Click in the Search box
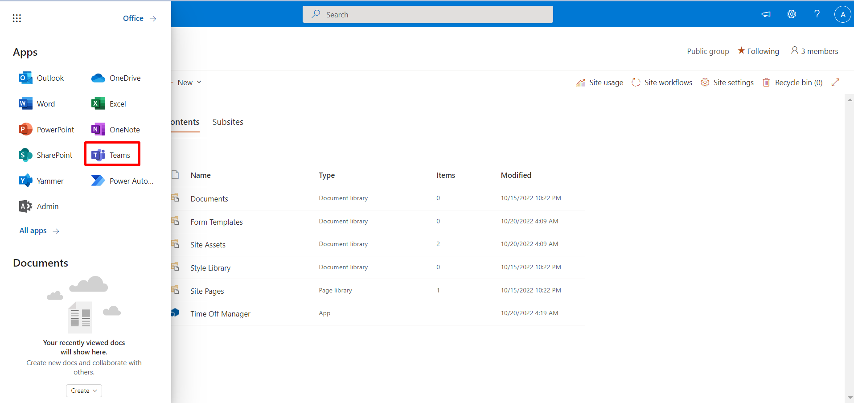 click(x=428, y=14)
